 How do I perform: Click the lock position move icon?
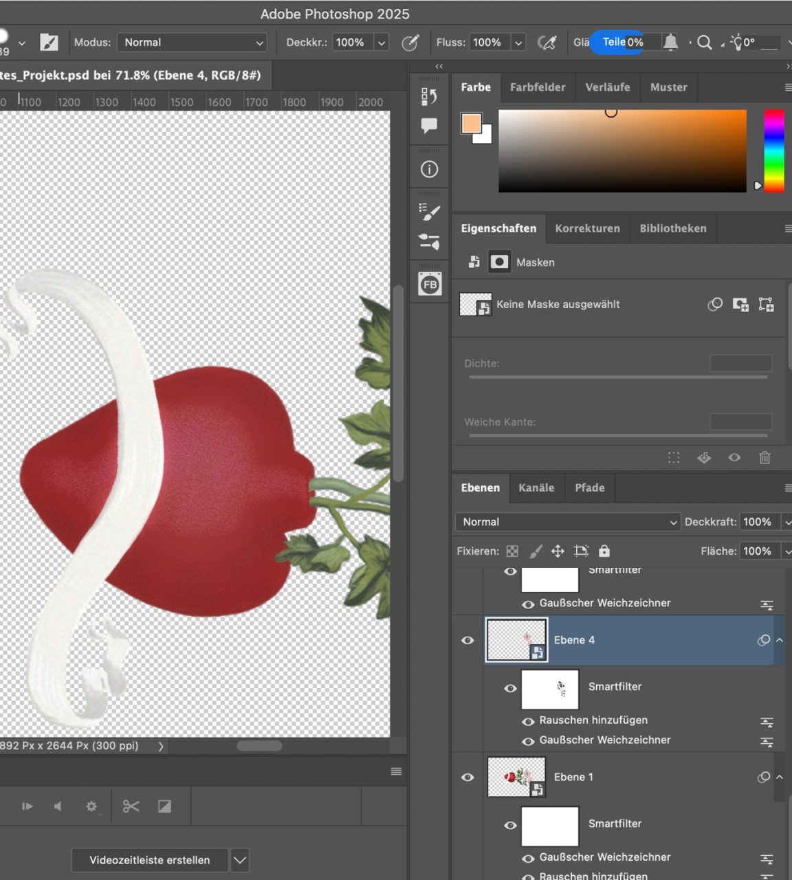pyautogui.click(x=558, y=551)
